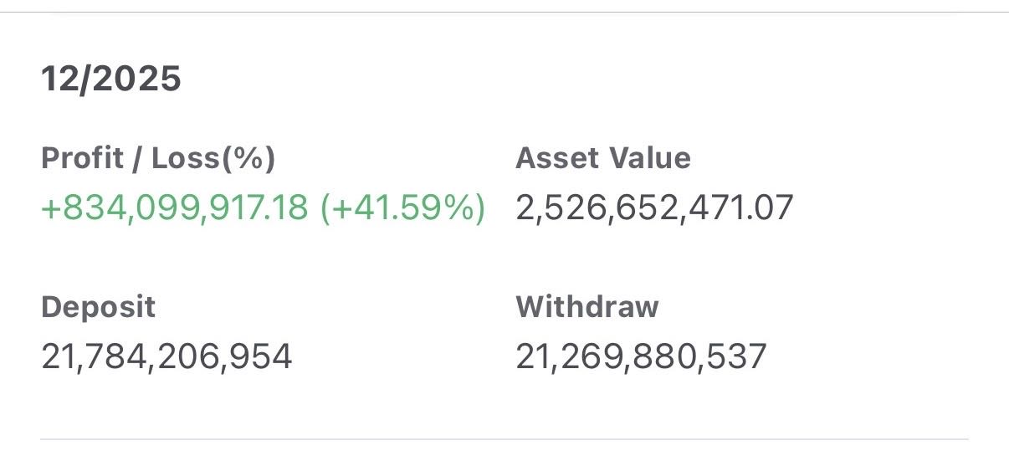Click the divider line below the Deposit row
This screenshot has height=456, width=1009.
(504, 438)
